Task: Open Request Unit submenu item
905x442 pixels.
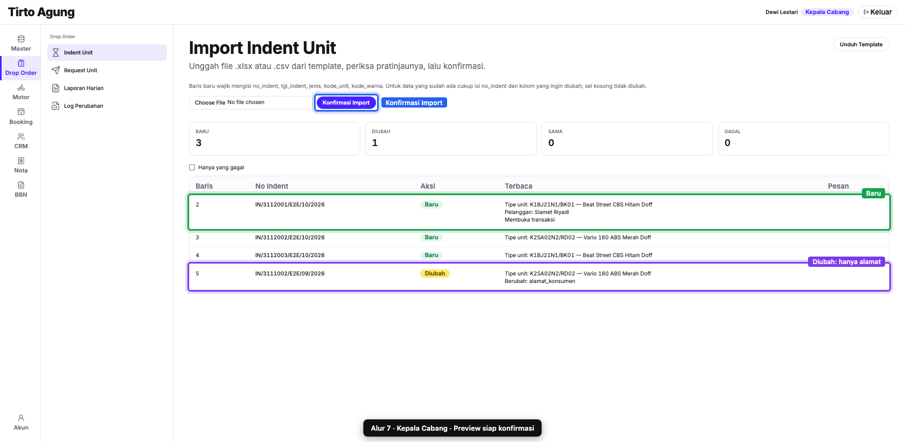Action: (x=107, y=70)
